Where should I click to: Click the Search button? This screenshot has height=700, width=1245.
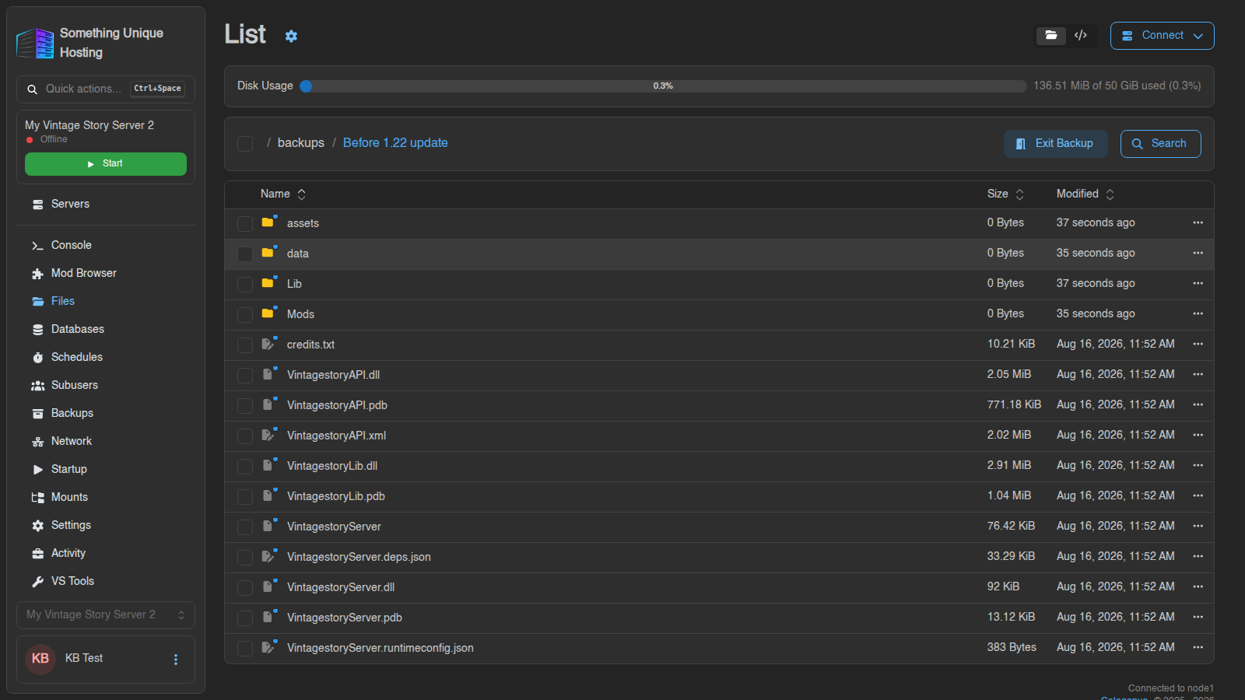1160,144
